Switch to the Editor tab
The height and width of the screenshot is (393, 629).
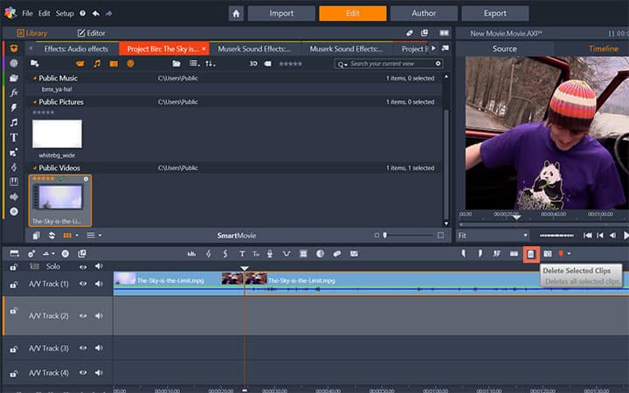point(91,33)
